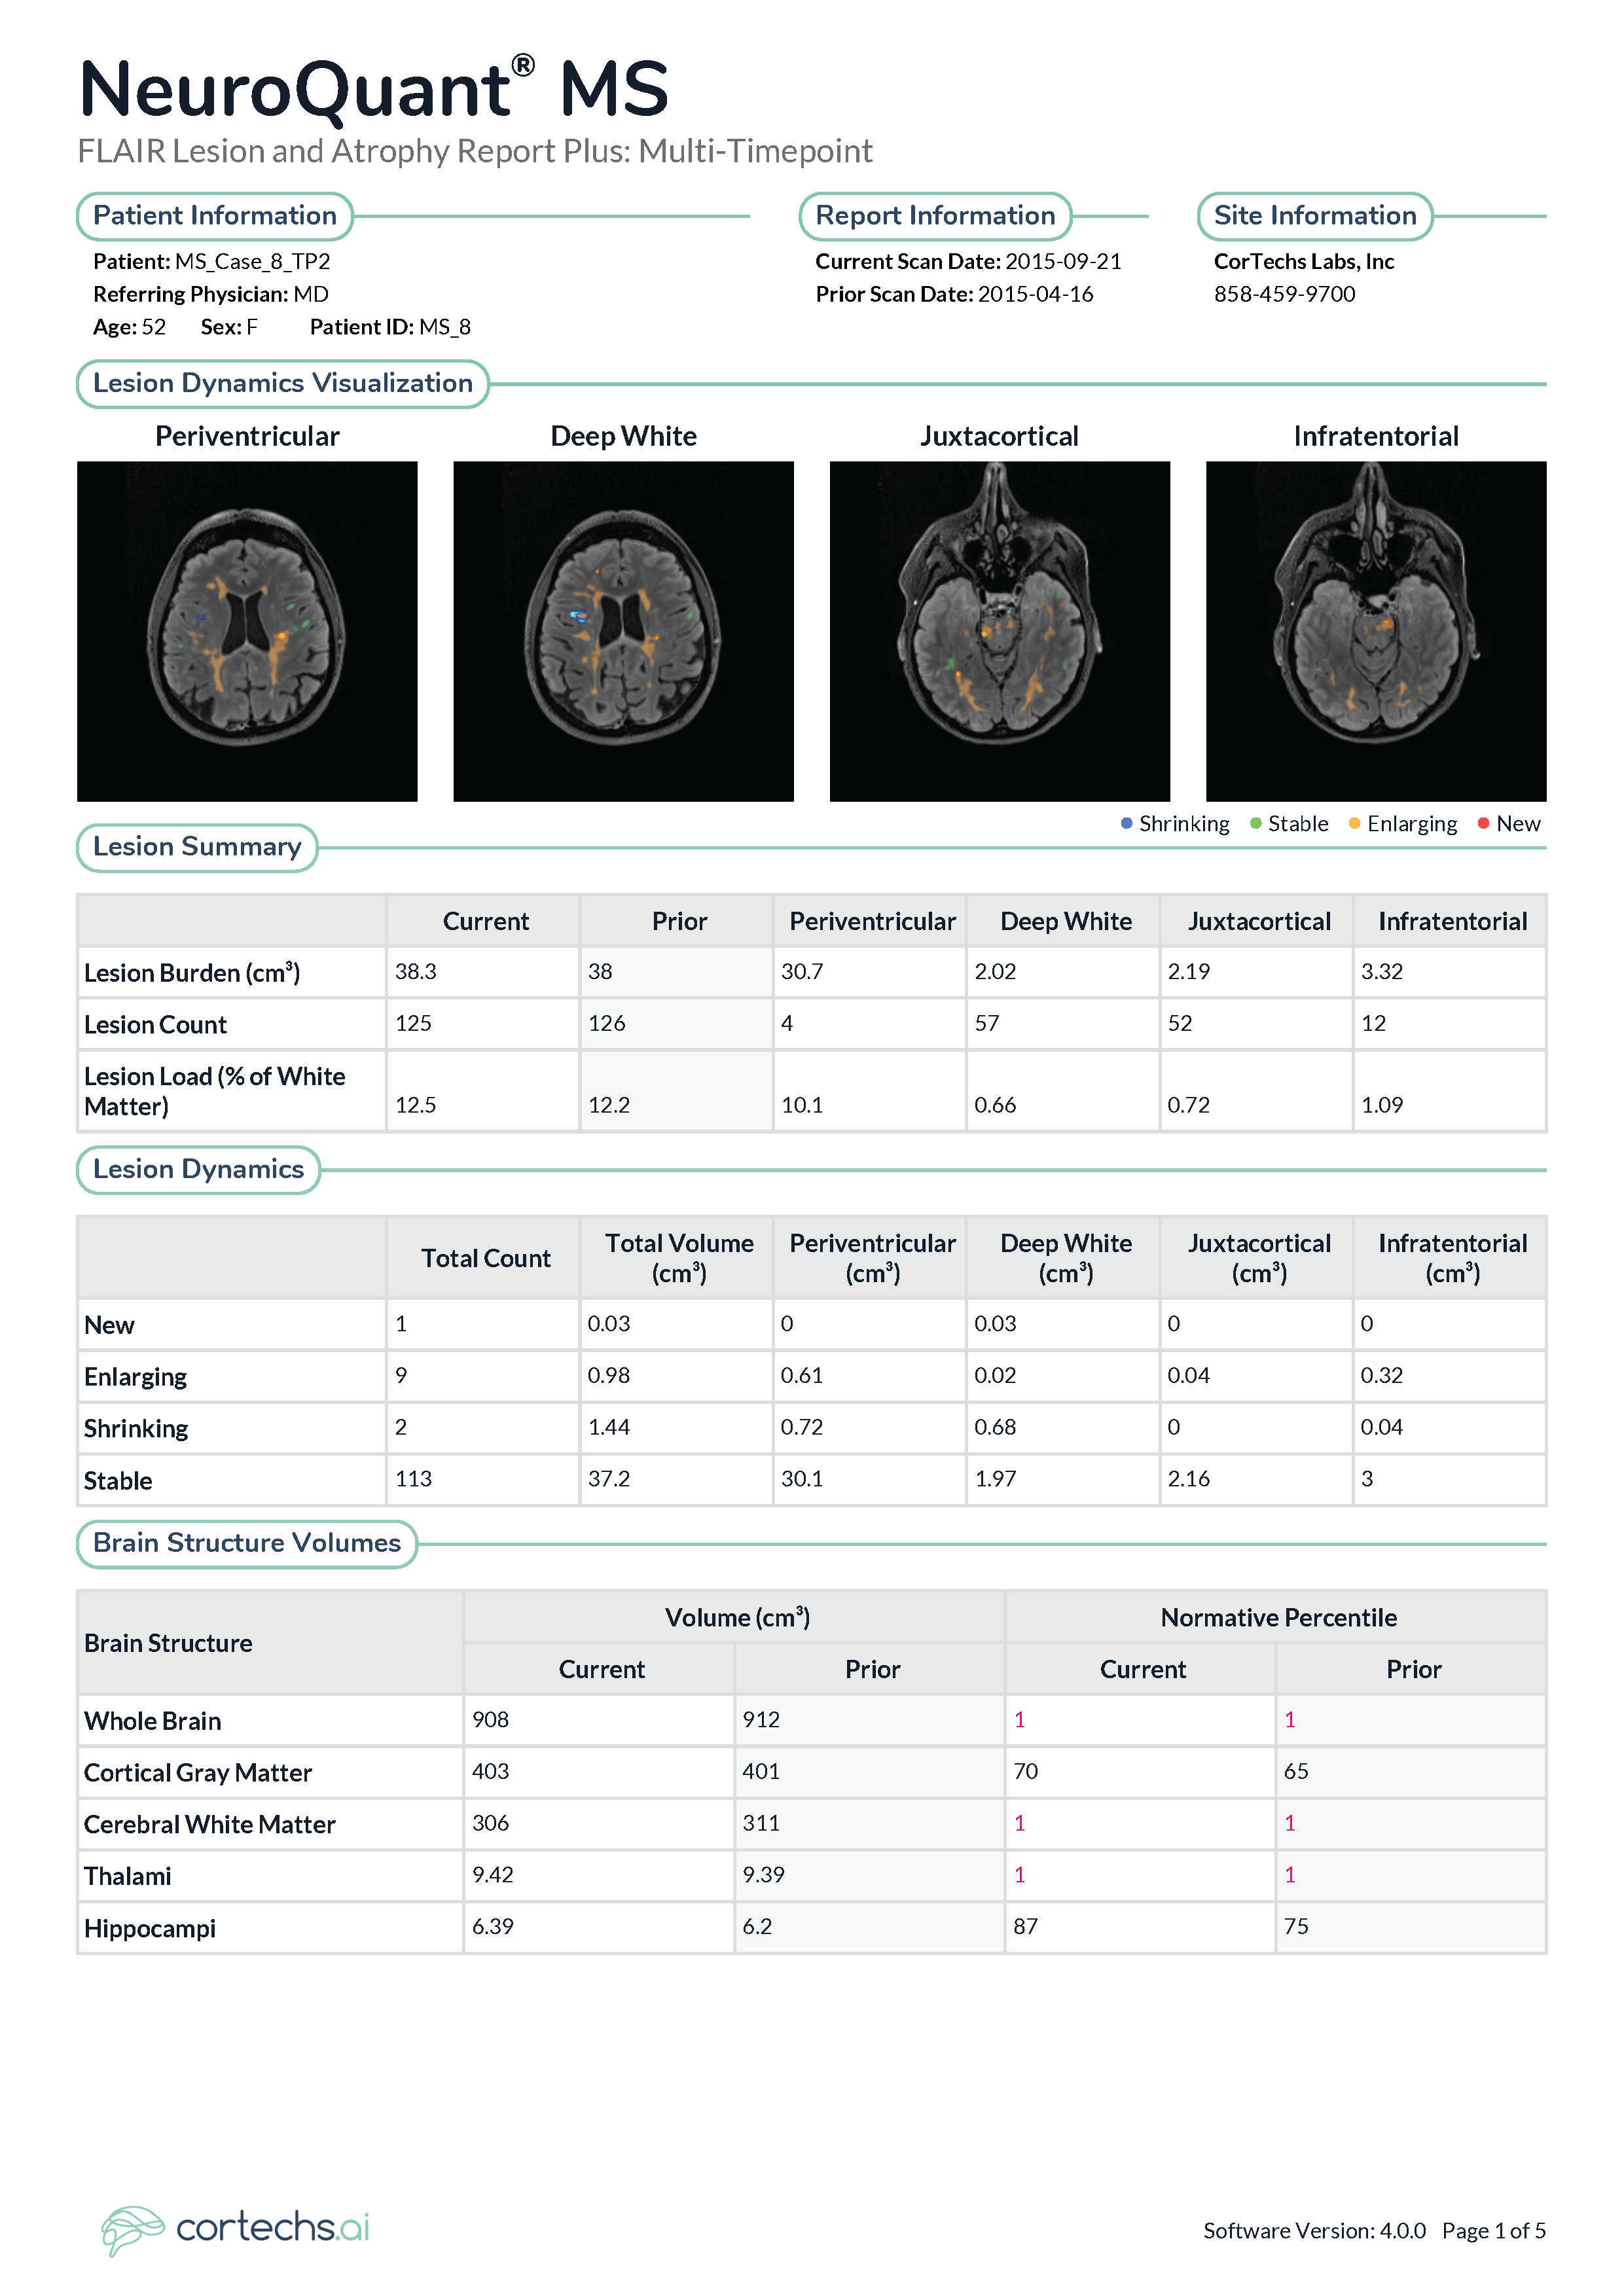Click Shrinking Deep White volume 0.68
This screenshot has height=2296, width=1624.
click(995, 1428)
